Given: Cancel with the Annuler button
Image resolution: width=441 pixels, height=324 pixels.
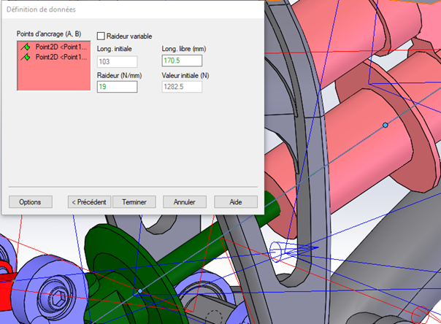Looking at the screenshot, I should [185, 202].
